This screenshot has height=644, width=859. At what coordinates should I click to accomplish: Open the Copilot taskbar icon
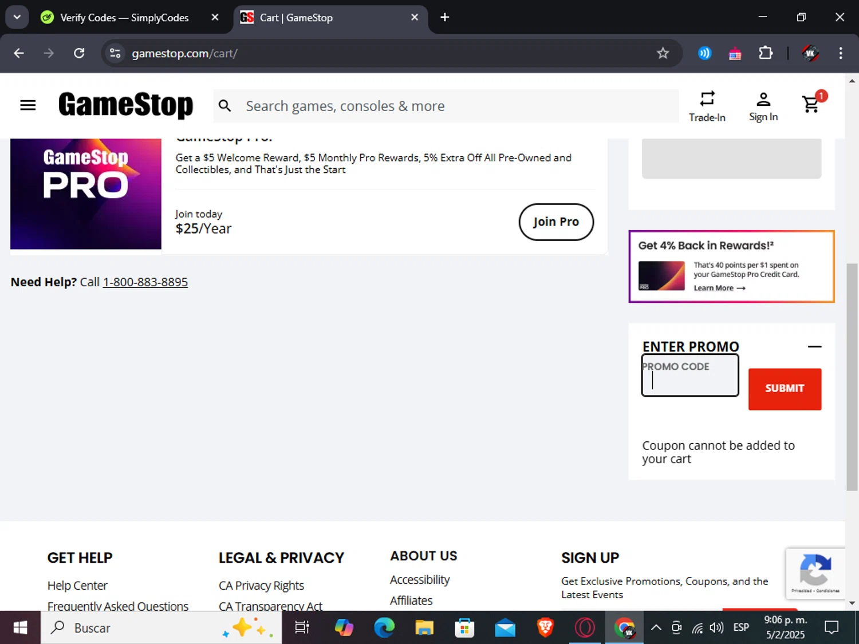click(x=344, y=628)
